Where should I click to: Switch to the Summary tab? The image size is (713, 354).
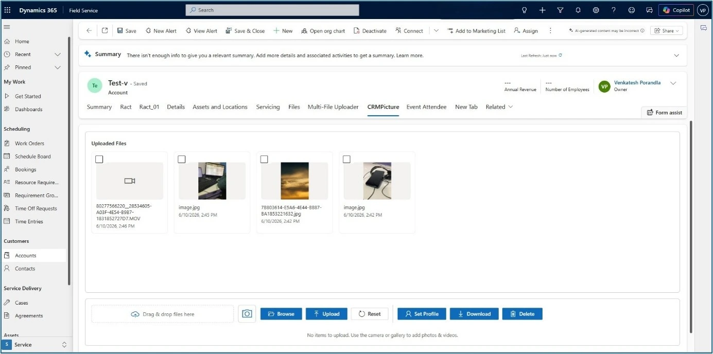99,107
